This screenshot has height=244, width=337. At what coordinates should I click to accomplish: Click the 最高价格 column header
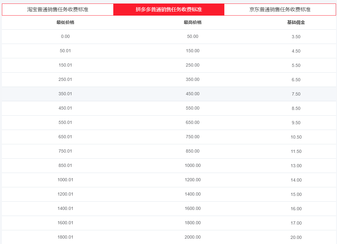coord(193,22)
